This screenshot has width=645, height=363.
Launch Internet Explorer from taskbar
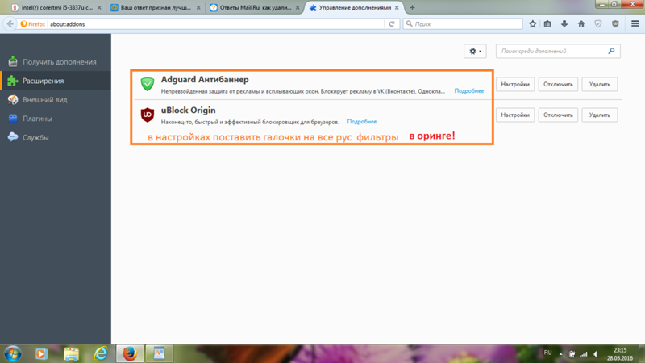pos(100,354)
